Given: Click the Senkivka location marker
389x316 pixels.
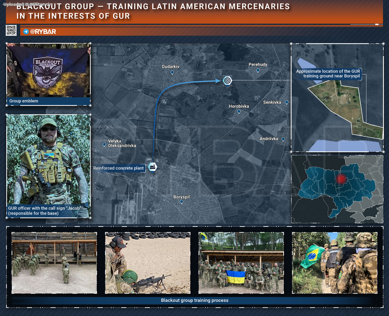Looking at the screenshot, I should (x=286, y=102).
